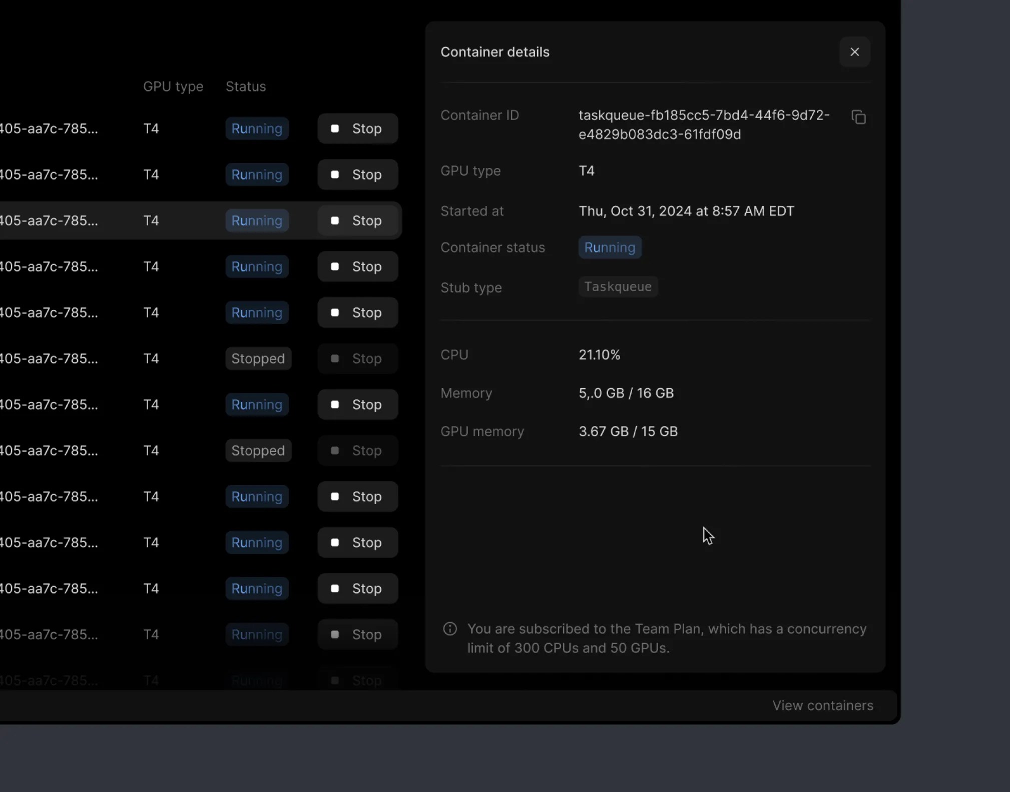The width and height of the screenshot is (1010, 792).
Task: Select the third container row in the table
Action: pyautogui.click(x=150, y=220)
